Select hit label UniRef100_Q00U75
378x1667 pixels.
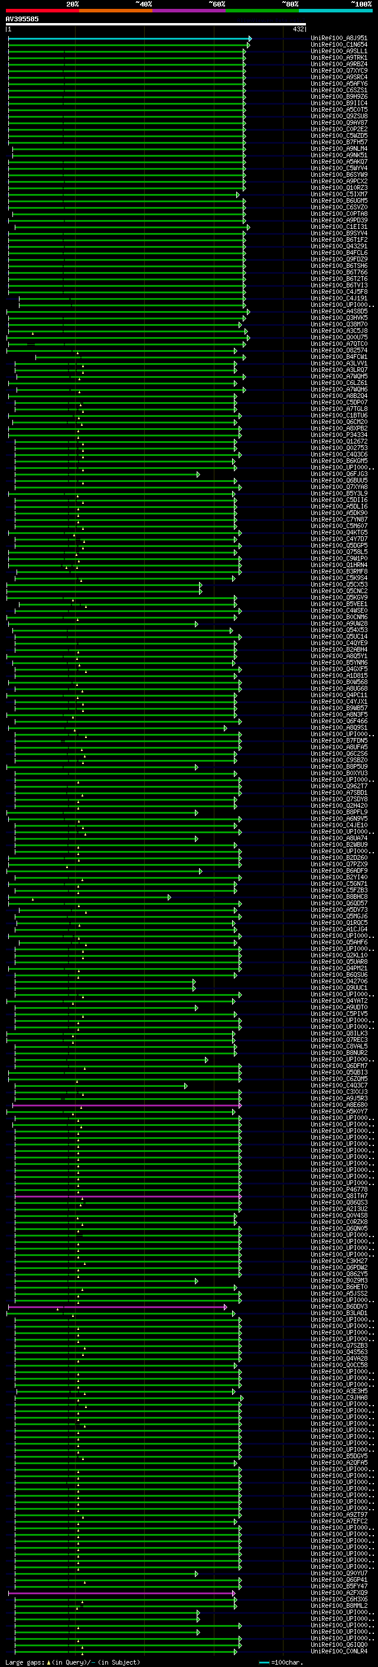coord(339,337)
